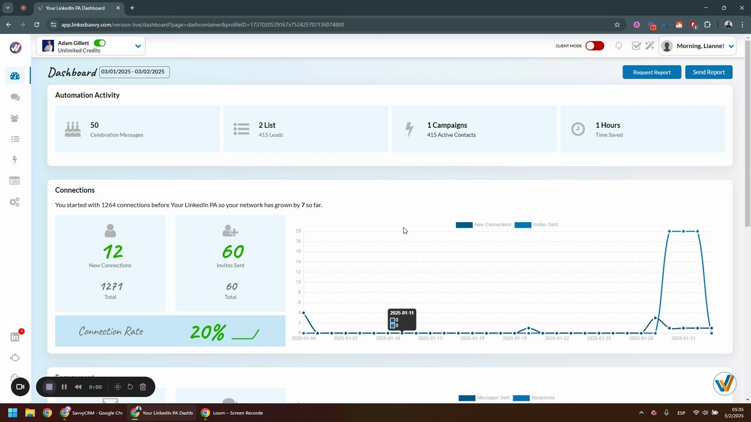Open the Settings gears sidebar icon
This screenshot has height=422, width=751.
(15, 202)
